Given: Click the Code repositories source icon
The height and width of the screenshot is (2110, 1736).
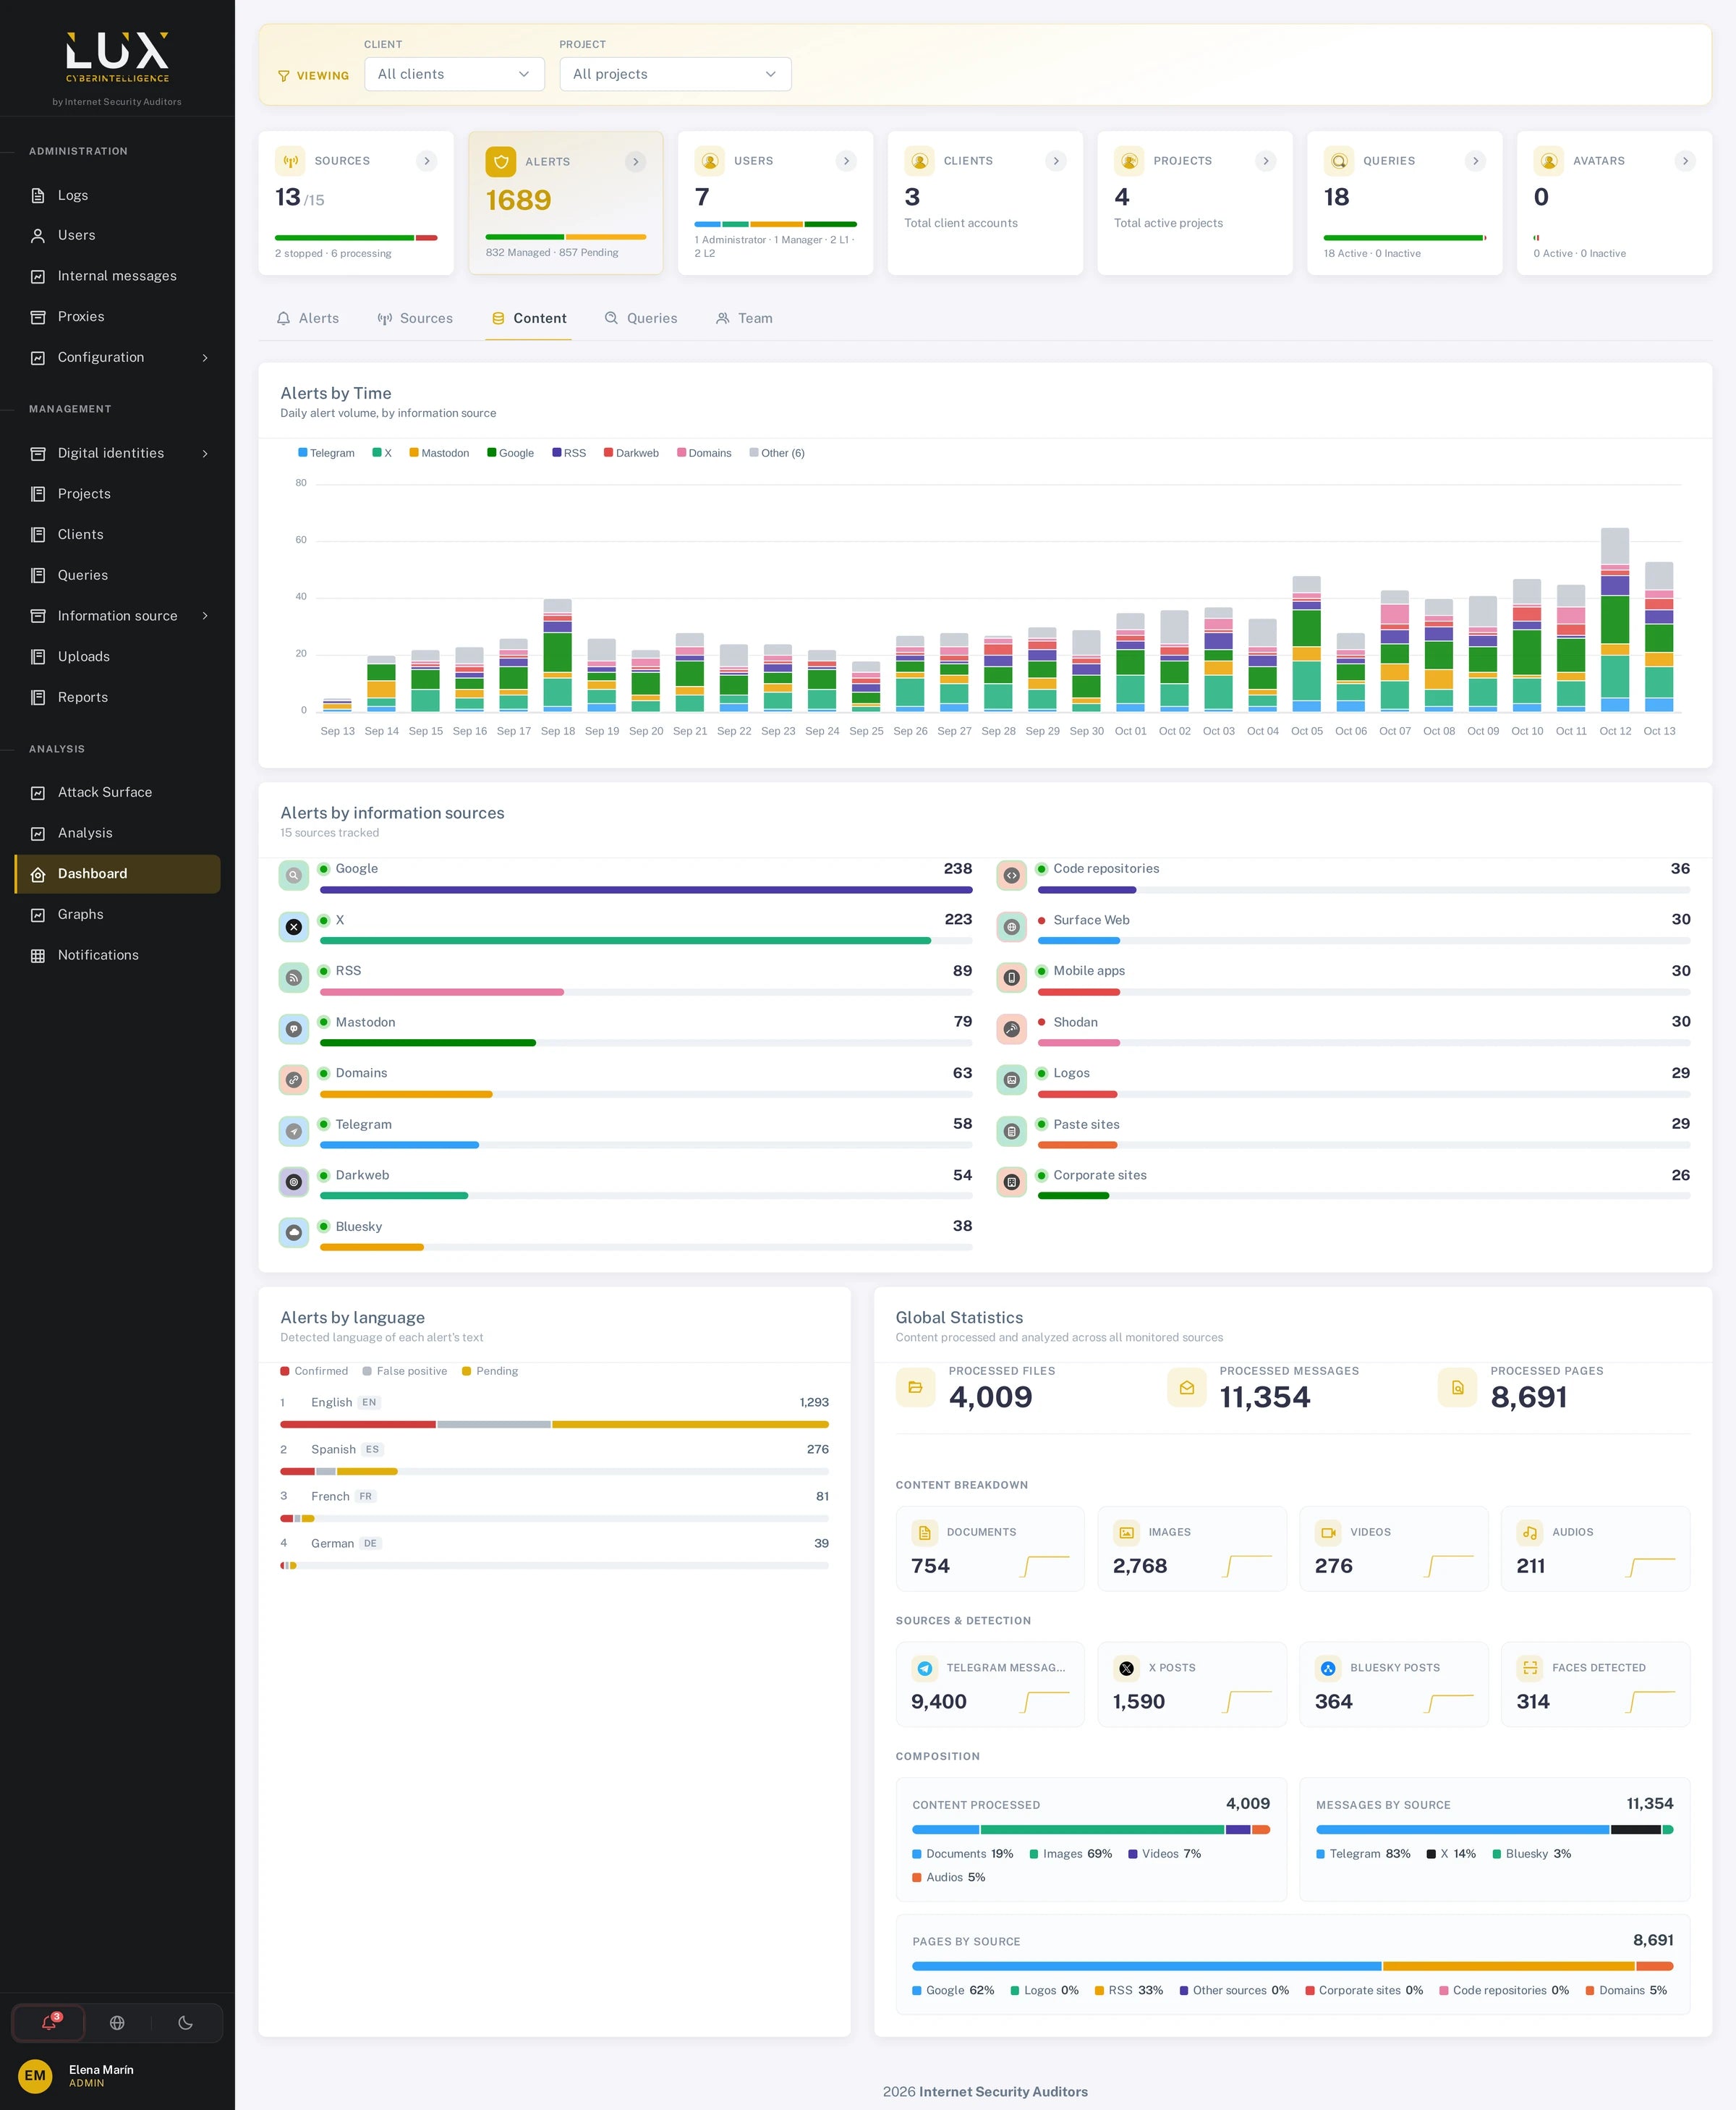Looking at the screenshot, I should 1011,876.
